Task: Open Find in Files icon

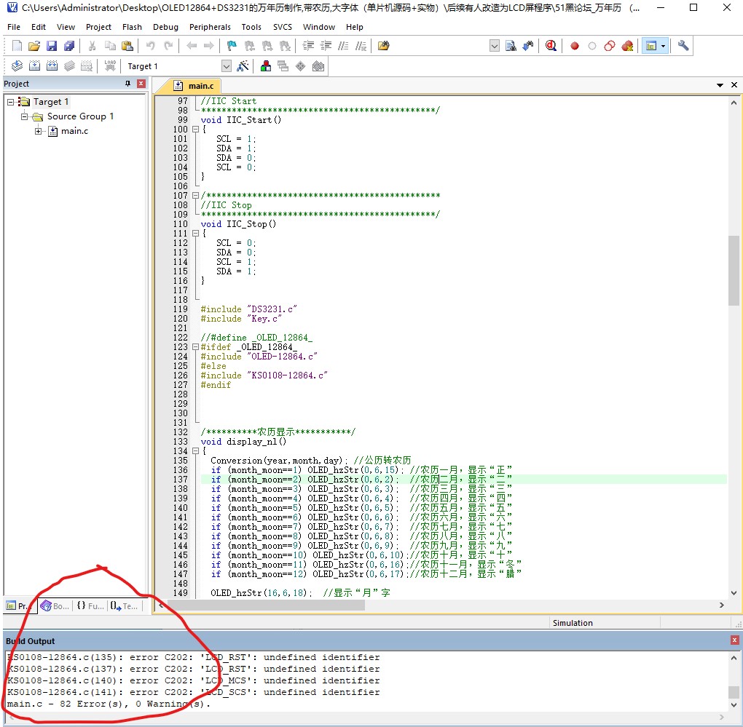Action: (x=384, y=46)
